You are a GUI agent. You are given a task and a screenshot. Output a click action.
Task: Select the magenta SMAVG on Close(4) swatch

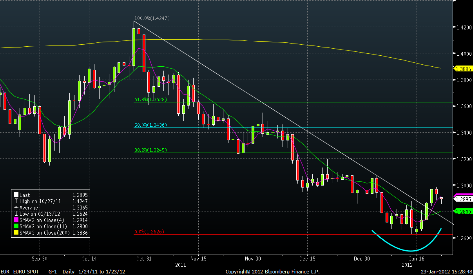[15, 220]
